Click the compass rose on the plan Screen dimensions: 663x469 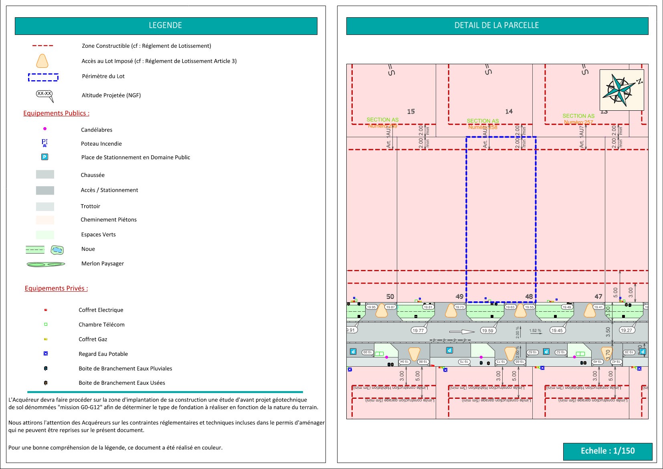tap(621, 89)
